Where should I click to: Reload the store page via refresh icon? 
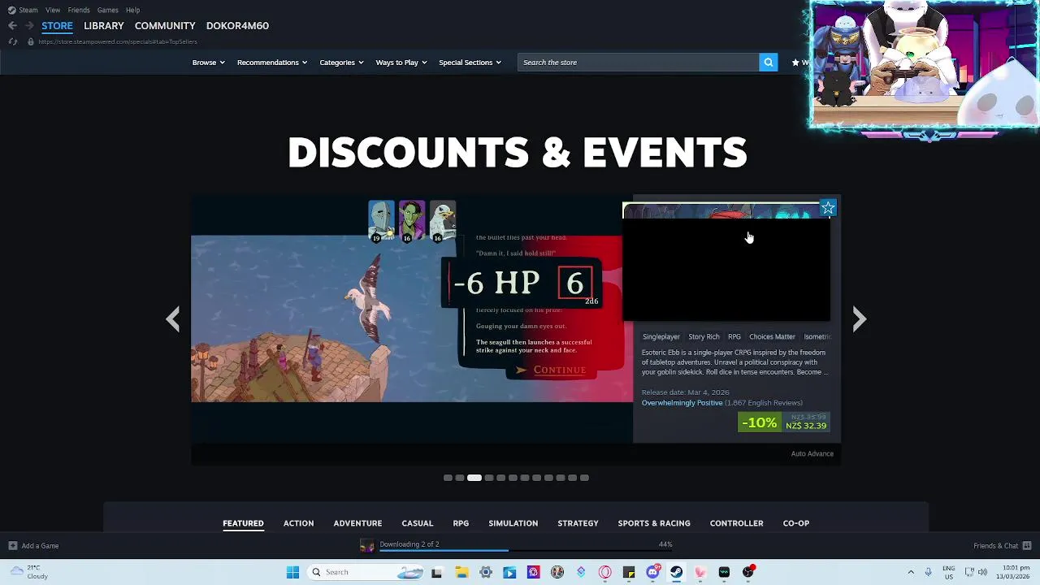click(12, 41)
